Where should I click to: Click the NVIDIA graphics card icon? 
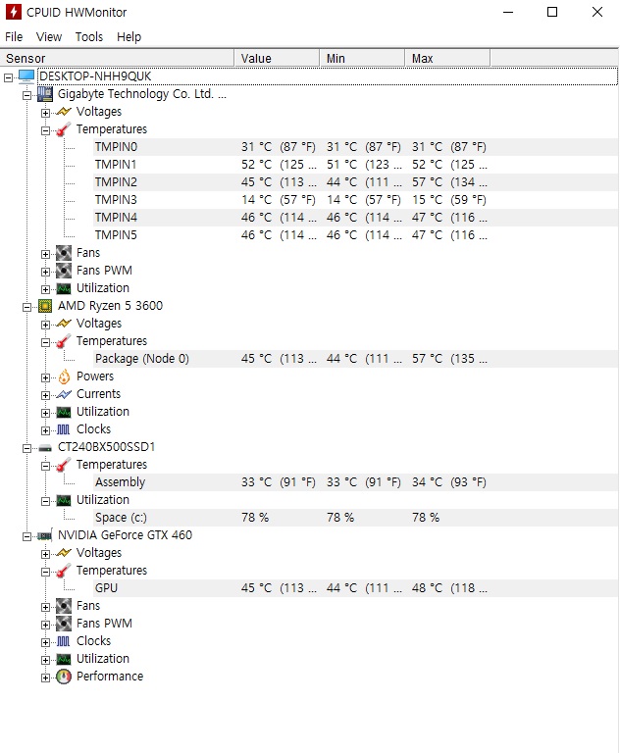tap(45, 535)
